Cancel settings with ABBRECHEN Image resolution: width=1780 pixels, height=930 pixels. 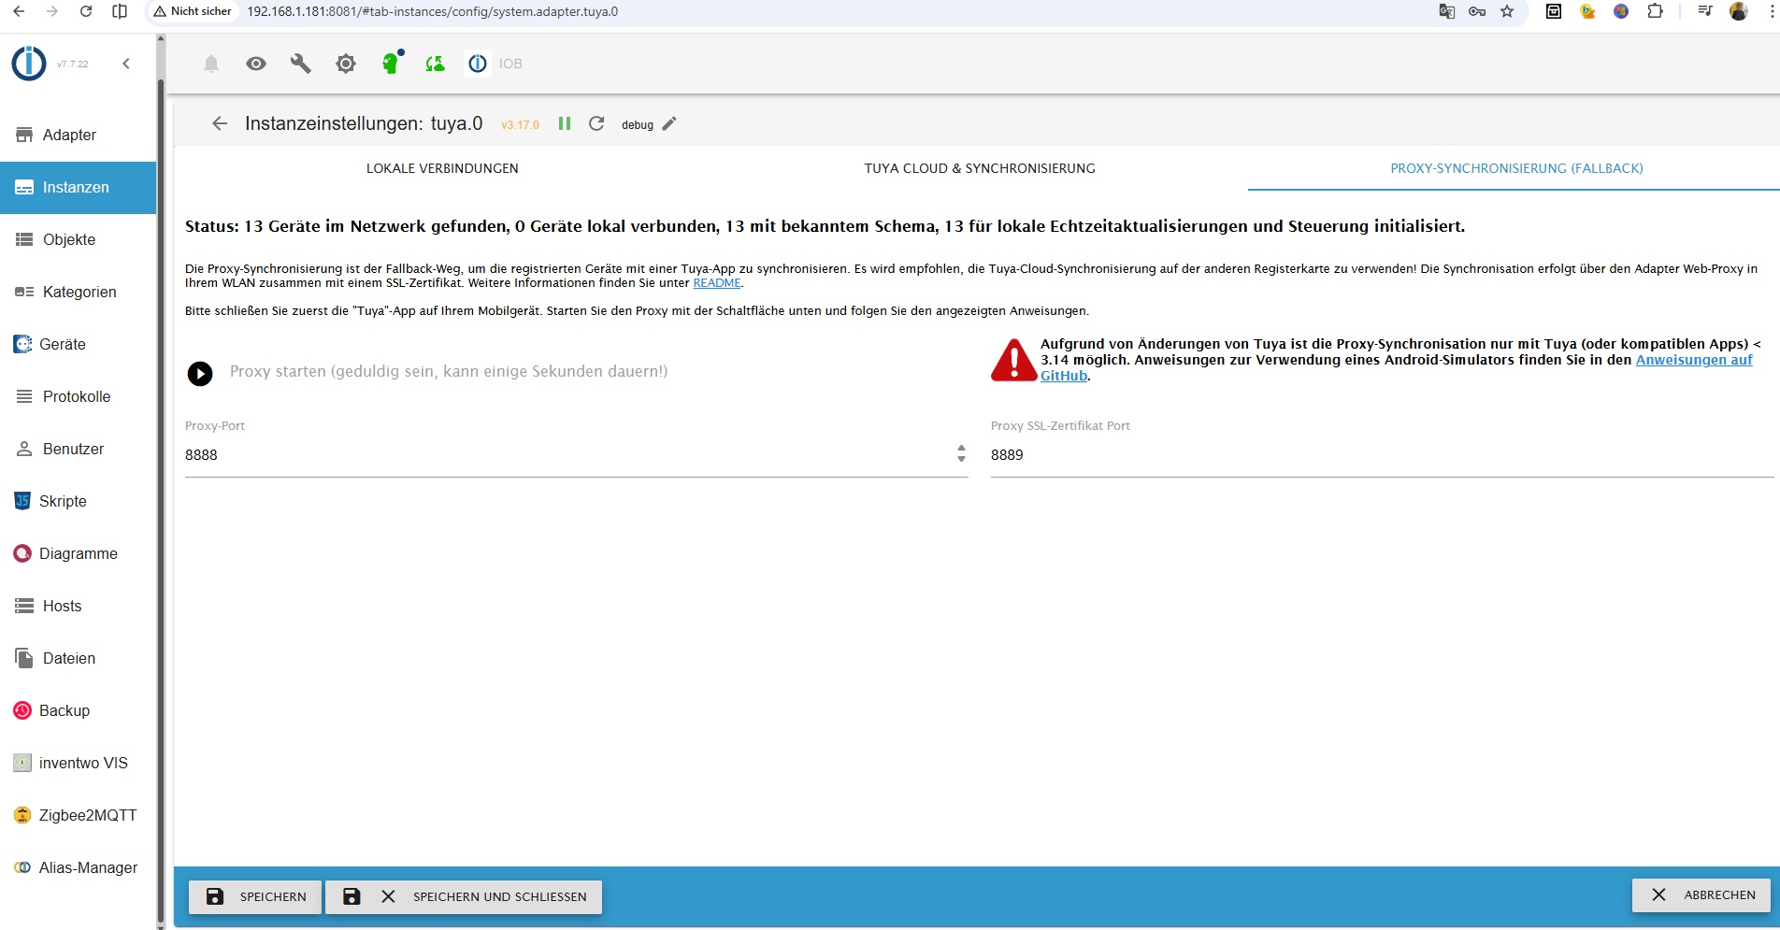1701,894
